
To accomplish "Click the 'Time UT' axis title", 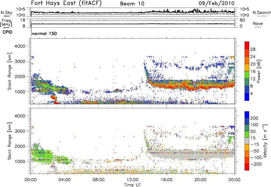I will pyautogui.click(x=132, y=185).
